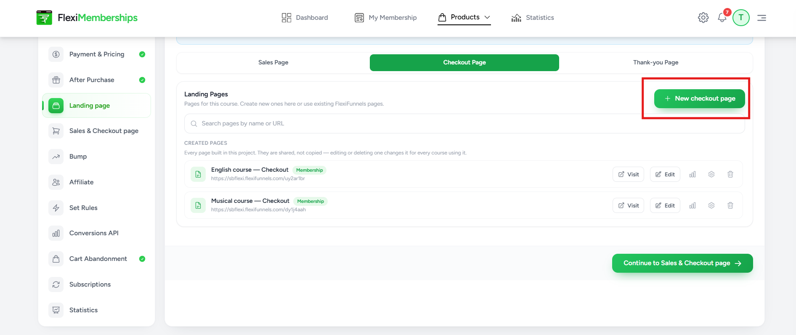
Task: Switch to the Thank-you Page tab
Action: click(655, 62)
